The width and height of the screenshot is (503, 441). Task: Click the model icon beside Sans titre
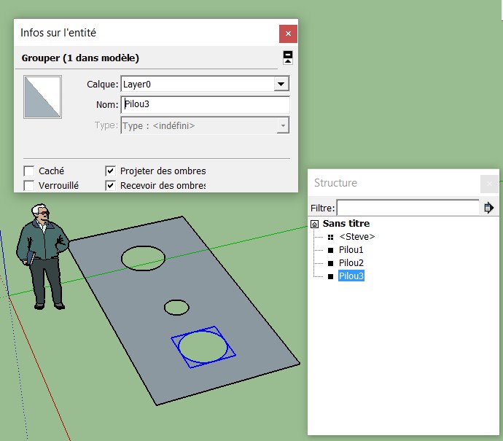click(315, 224)
